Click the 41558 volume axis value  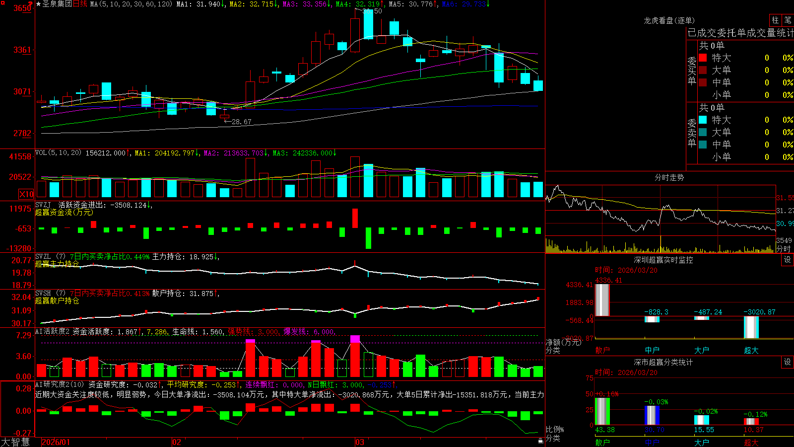coord(20,156)
